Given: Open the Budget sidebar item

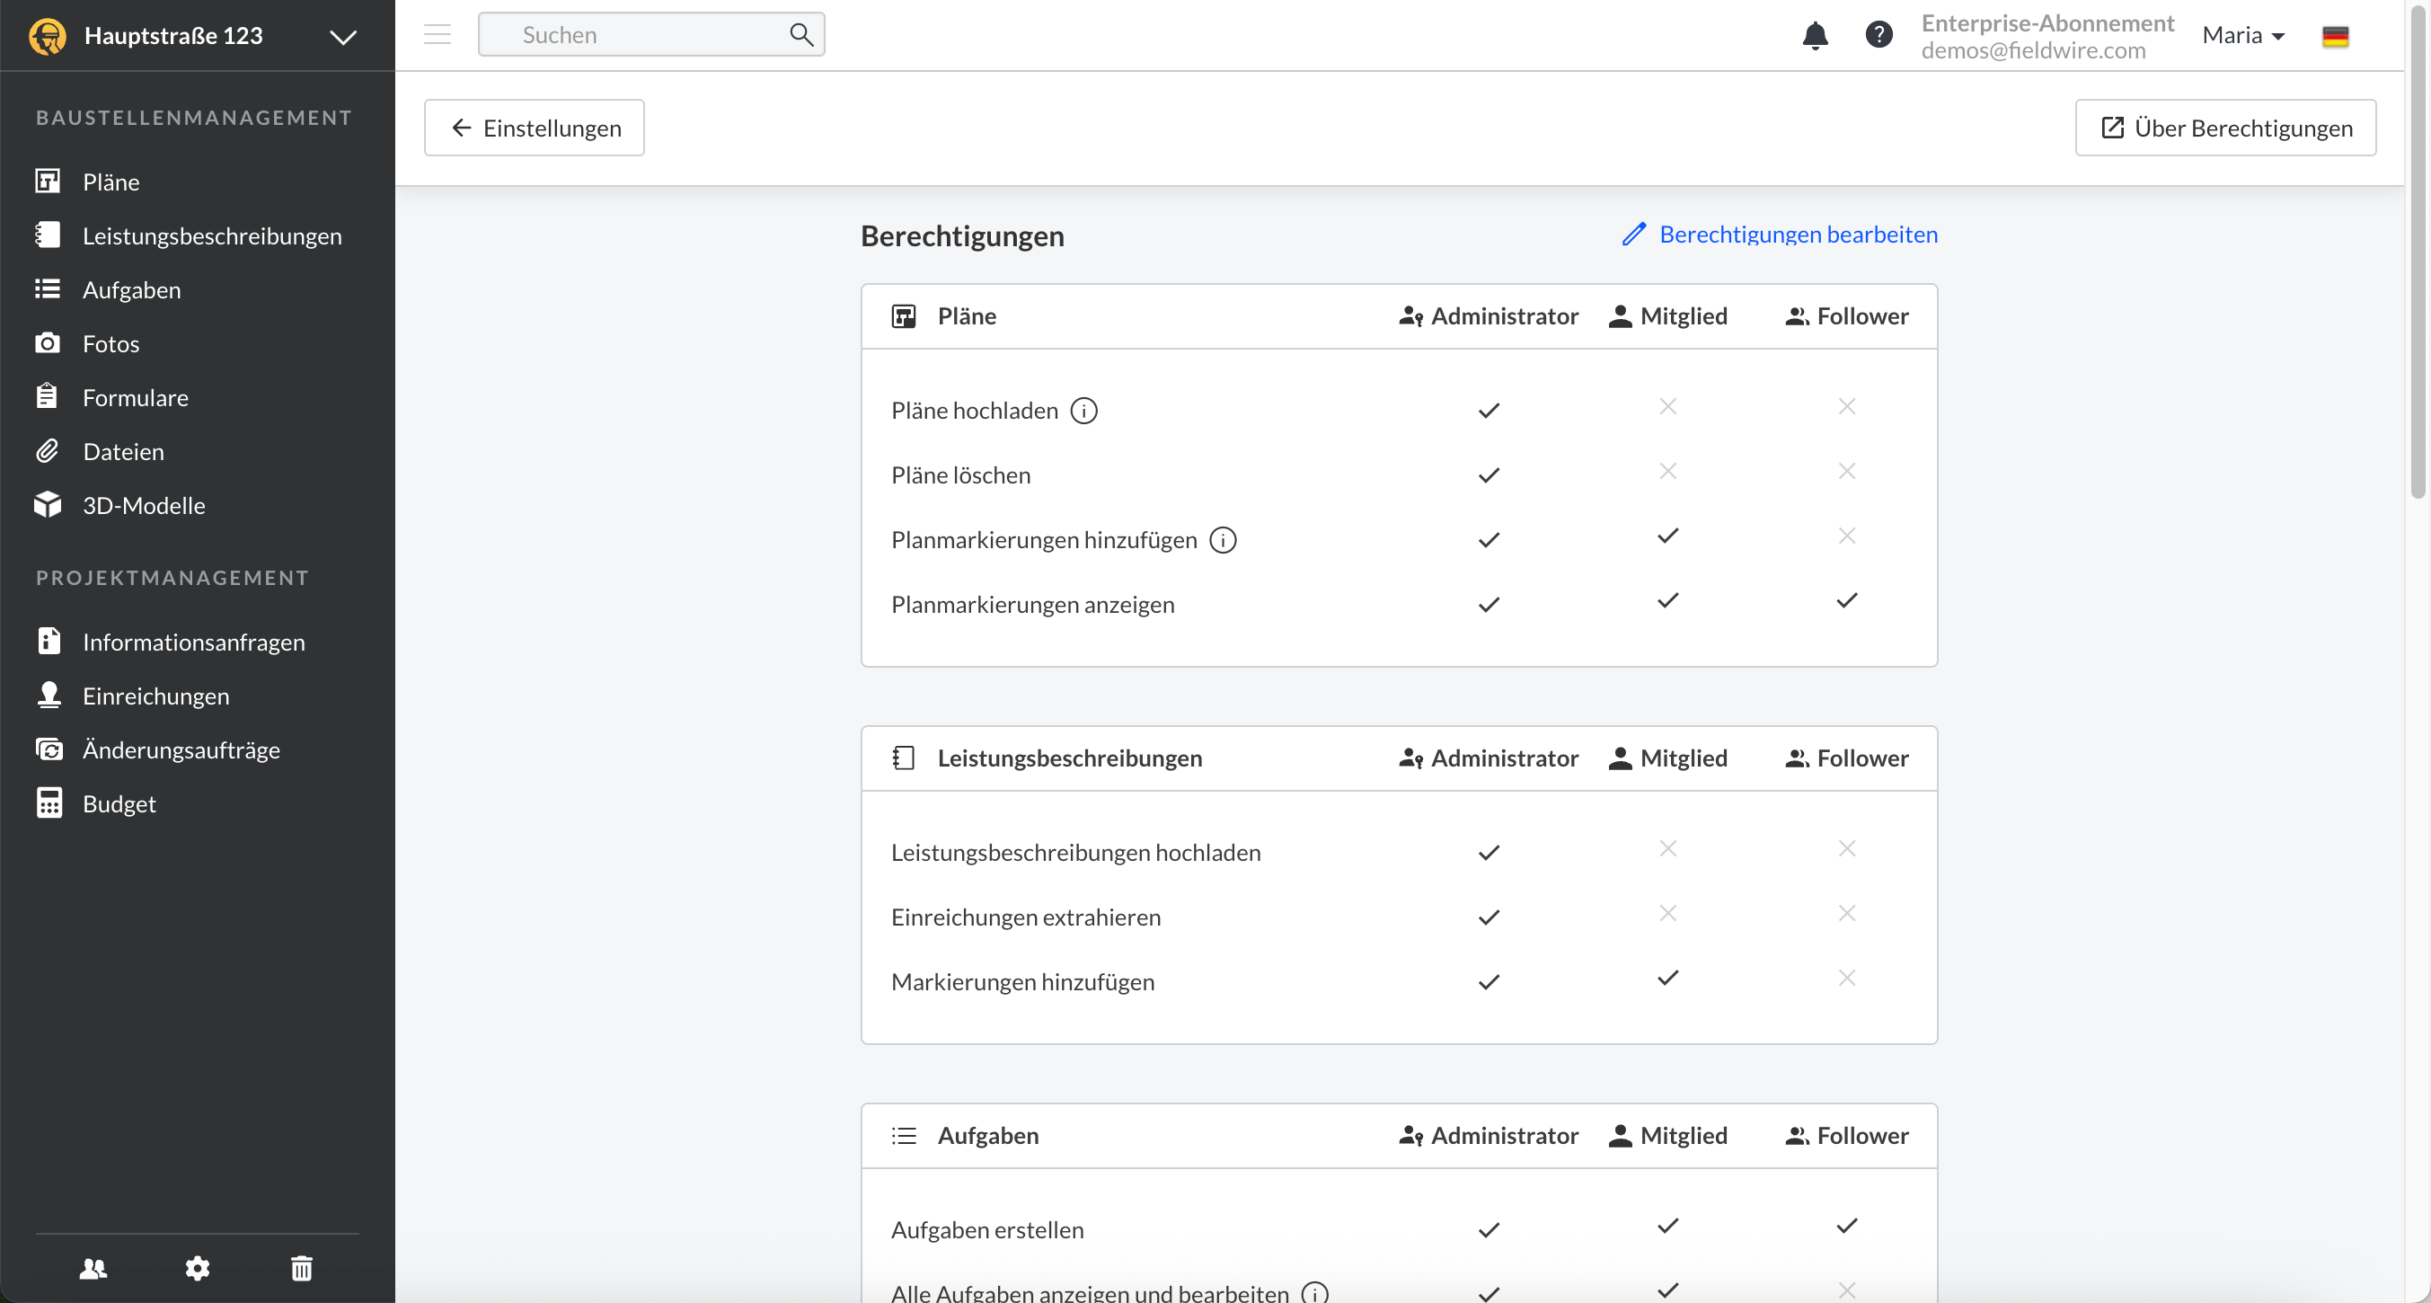Looking at the screenshot, I should tap(119, 803).
